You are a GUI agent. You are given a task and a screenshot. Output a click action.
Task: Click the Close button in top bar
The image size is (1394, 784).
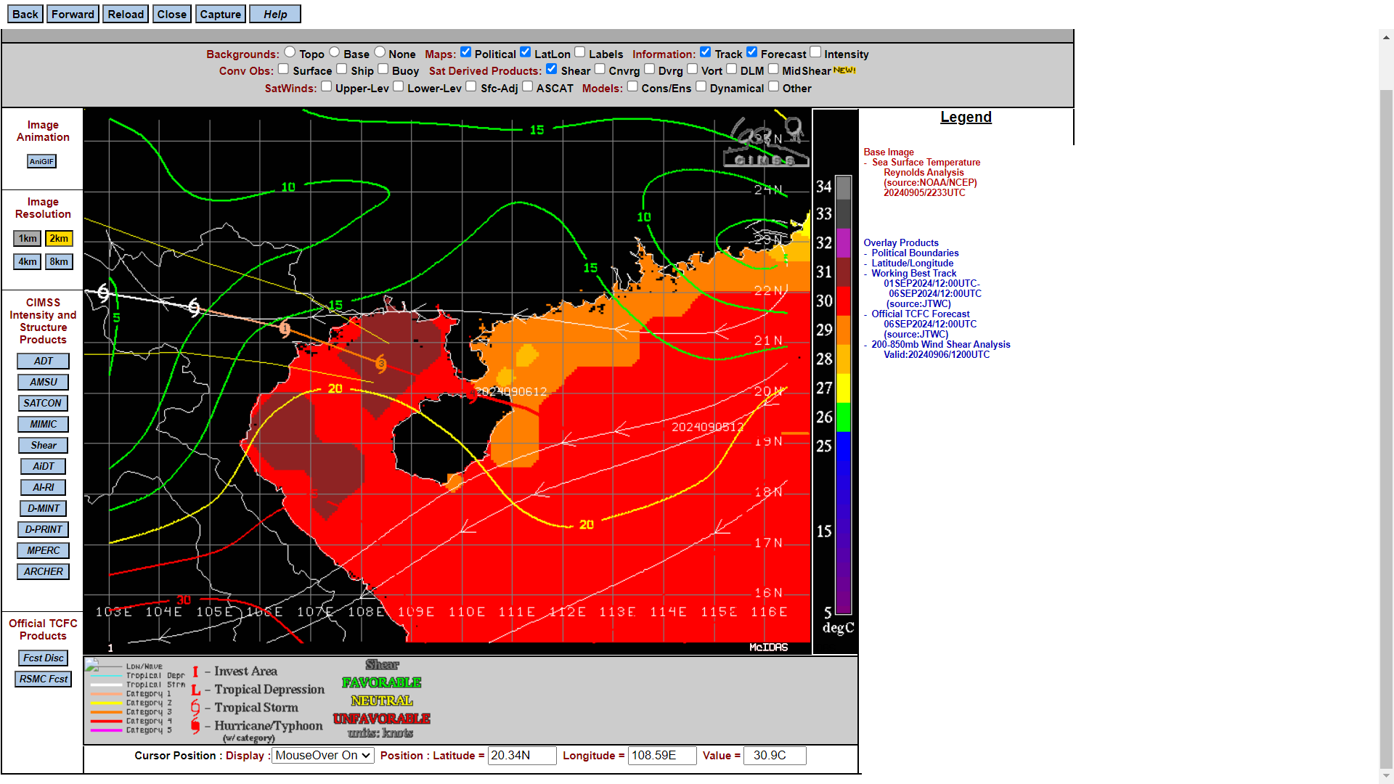171,14
